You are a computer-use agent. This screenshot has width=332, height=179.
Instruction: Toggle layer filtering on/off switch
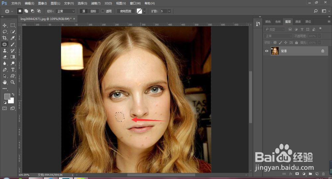320,29
